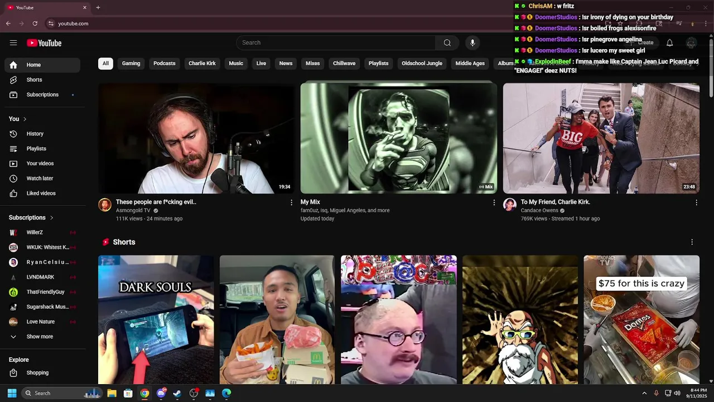Open Your videos in the sidebar

pos(42,164)
